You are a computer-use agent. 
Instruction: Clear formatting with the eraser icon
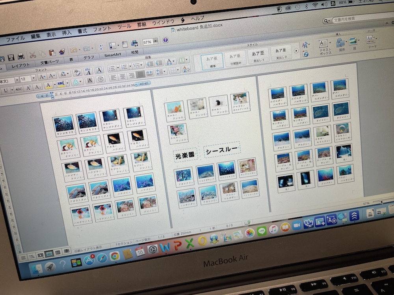(x=77, y=73)
